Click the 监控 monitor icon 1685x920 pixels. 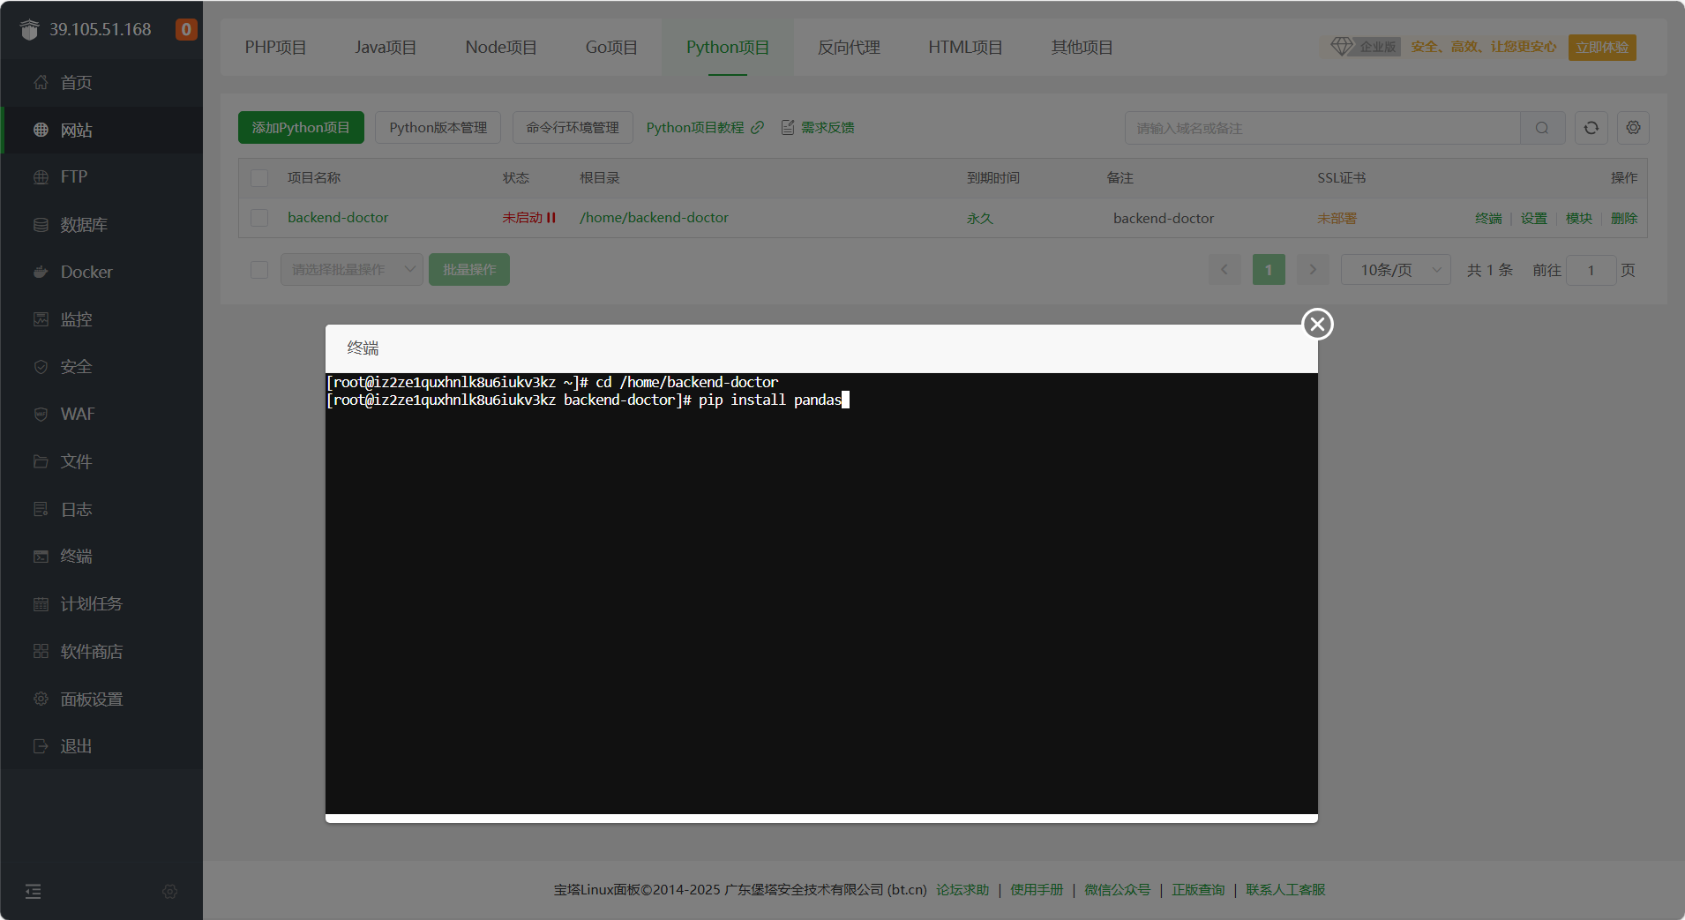41,319
